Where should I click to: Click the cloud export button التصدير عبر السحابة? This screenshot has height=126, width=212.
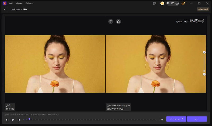[x=176, y=119]
